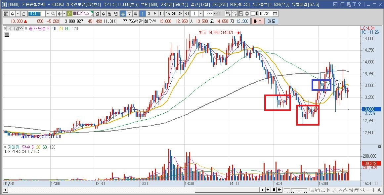
Task: Click the 매도 (sell) button
Action: (x=271, y=21)
